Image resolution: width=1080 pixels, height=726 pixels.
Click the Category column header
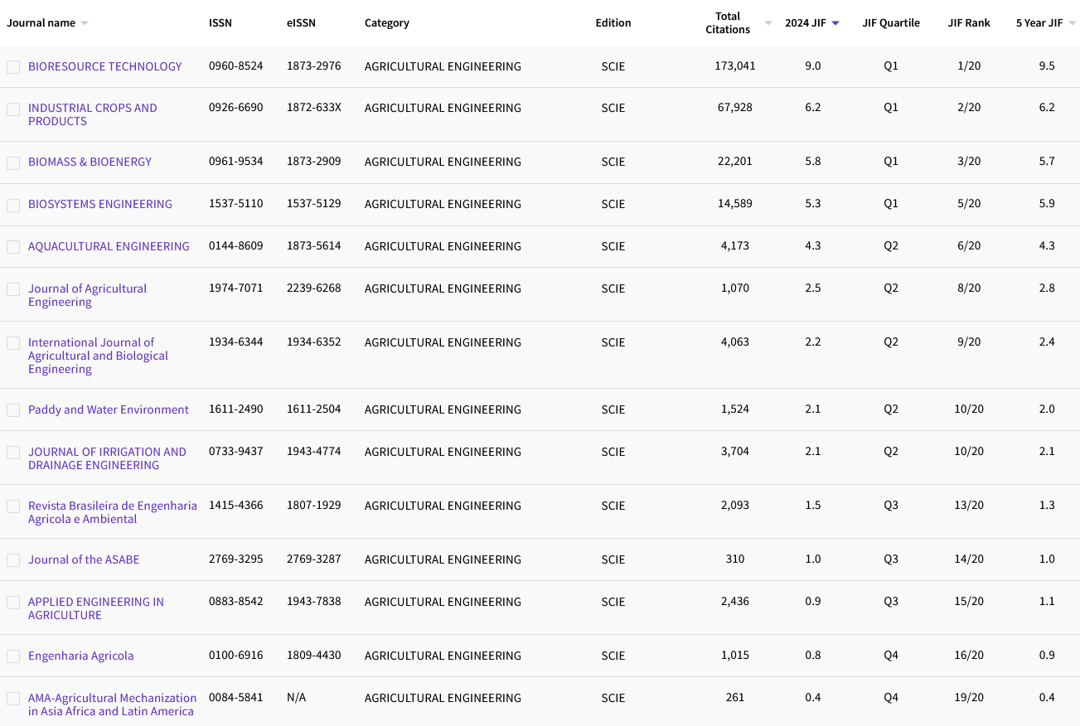click(x=386, y=23)
